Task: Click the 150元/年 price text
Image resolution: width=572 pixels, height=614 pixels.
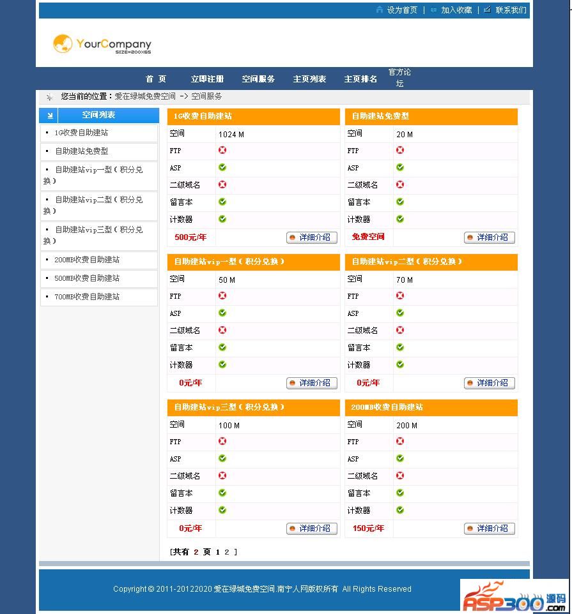Action: [x=368, y=528]
